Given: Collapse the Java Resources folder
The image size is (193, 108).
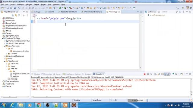Looking at the screenshot, I should [x=5, y=46].
